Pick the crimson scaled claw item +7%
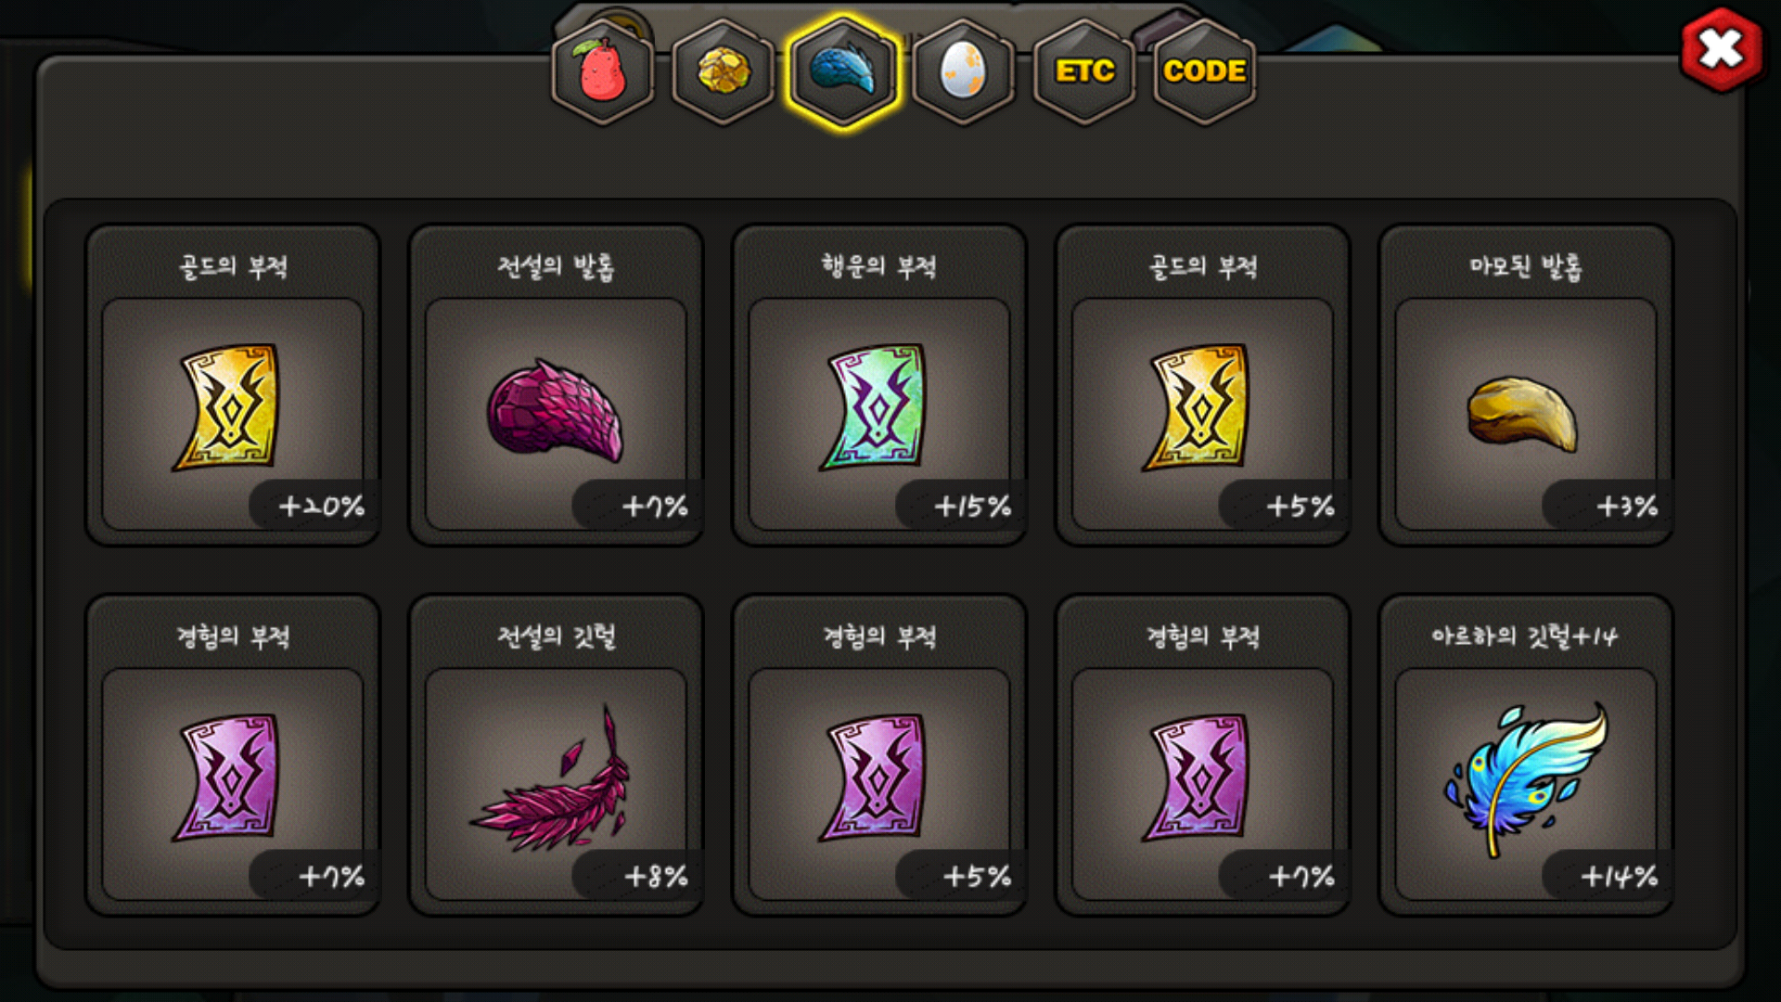 point(556,385)
